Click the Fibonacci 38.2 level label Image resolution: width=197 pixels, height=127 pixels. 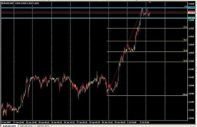185,40
